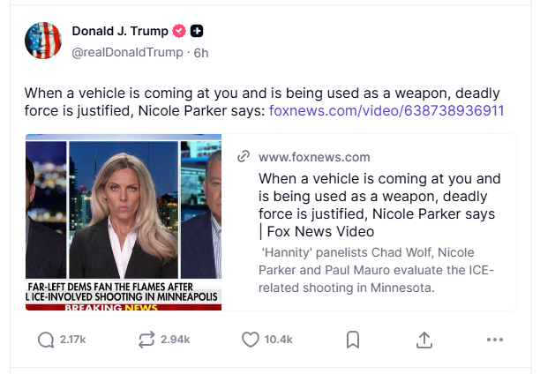Click the 2.17k reply count

point(75,340)
